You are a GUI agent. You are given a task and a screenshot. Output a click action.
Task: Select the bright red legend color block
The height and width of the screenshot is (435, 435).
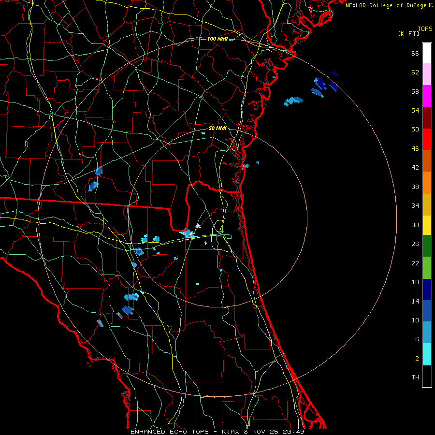[x=427, y=139]
